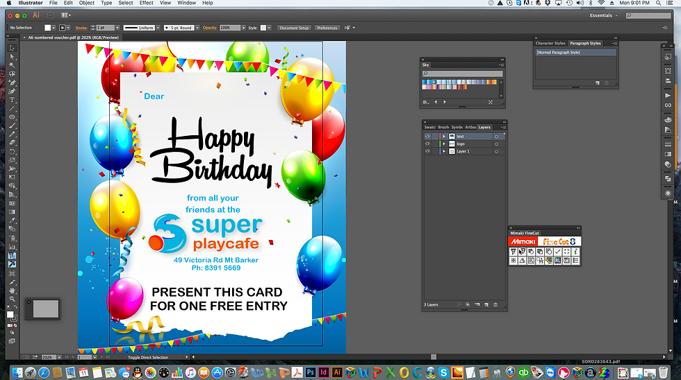This screenshot has height=380, width=681.
Task: Select the Zoom tool
Action: coord(13,299)
